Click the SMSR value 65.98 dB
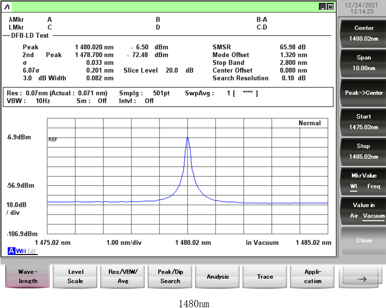This screenshot has height=308, width=386. 293,47
